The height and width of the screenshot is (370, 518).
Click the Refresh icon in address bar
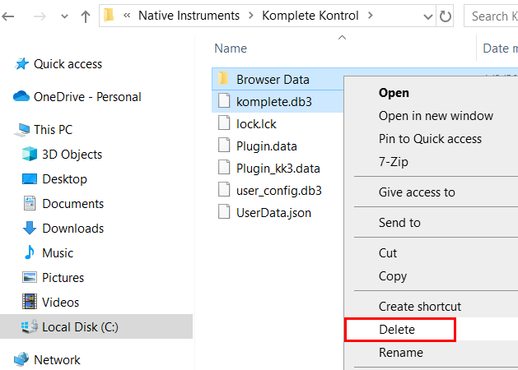pyautogui.click(x=446, y=16)
